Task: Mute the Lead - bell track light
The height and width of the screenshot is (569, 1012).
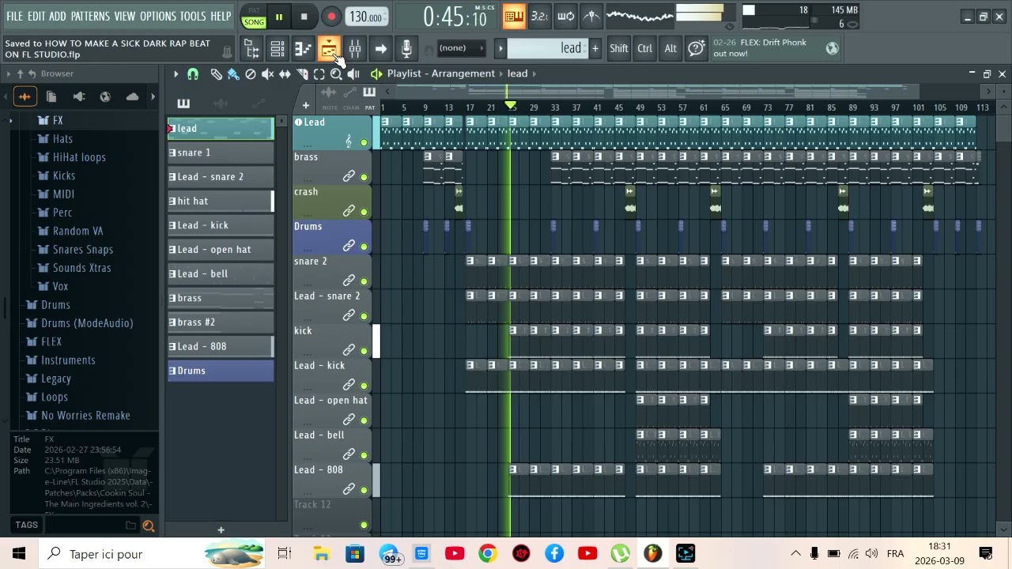Action: click(364, 455)
